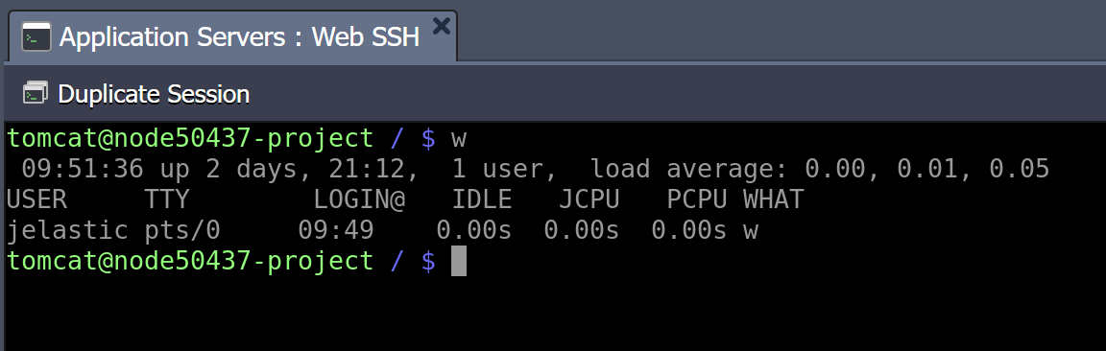Close the Application Servers : Web SSH tab

[x=442, y=27]
